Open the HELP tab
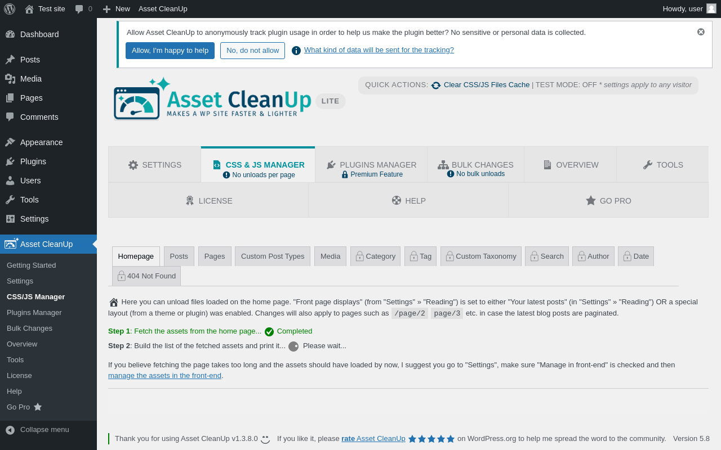This screenshot has width=721, height=450. [x=408, y=200]
